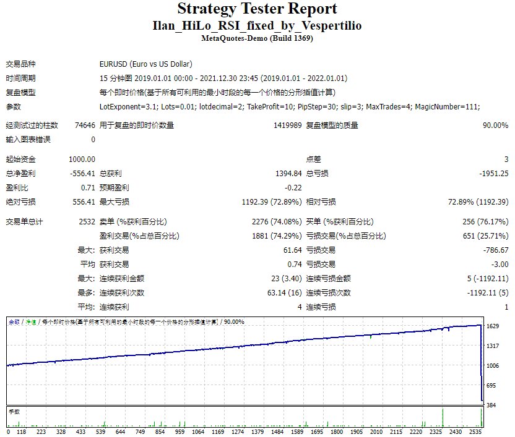
Task: Select total net profit value -556.41
Action: (82, 174)
